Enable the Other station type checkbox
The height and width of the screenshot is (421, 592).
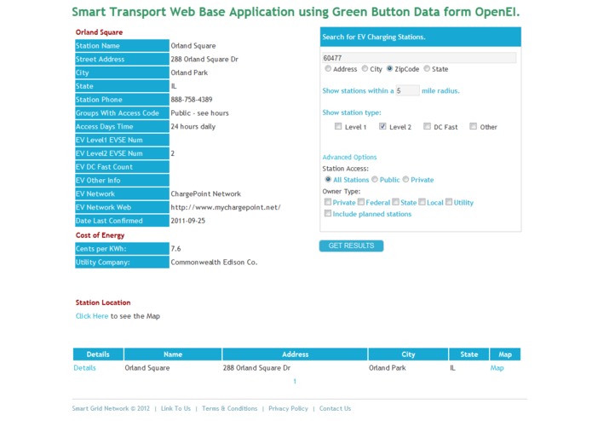coord(473,126)
